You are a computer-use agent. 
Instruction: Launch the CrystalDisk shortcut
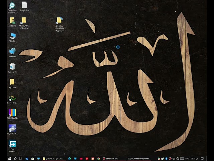point(12,130)
